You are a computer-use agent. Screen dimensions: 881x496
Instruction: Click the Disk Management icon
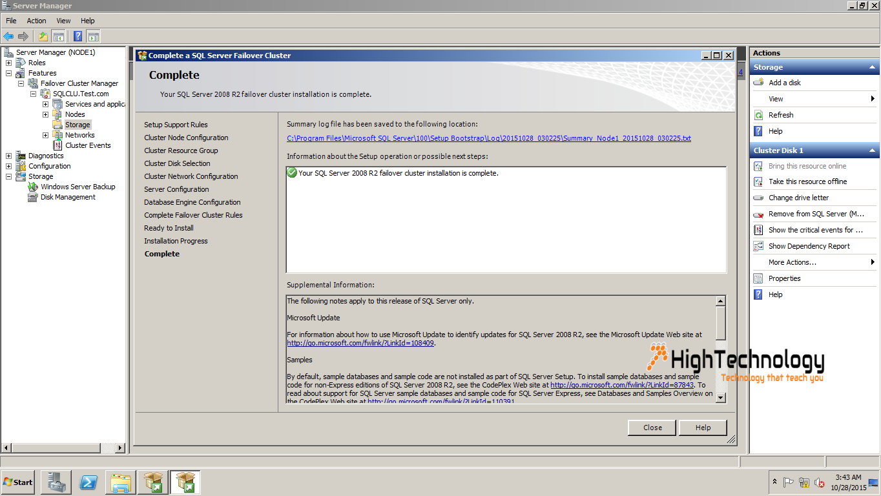click(x=33, y=197)
